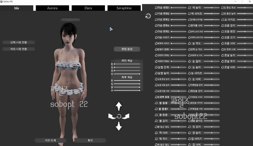Reset the 코끝 회전 slider icon

pyautogui.click(x=222, y=31)
